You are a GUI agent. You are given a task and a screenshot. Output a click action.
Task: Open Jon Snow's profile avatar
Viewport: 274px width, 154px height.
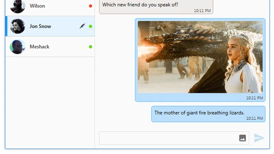pyautogui.click(x=17, y=26)
